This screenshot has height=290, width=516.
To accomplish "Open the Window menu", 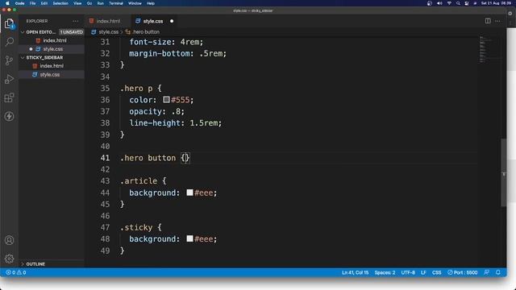I will (x=135, y=3).
